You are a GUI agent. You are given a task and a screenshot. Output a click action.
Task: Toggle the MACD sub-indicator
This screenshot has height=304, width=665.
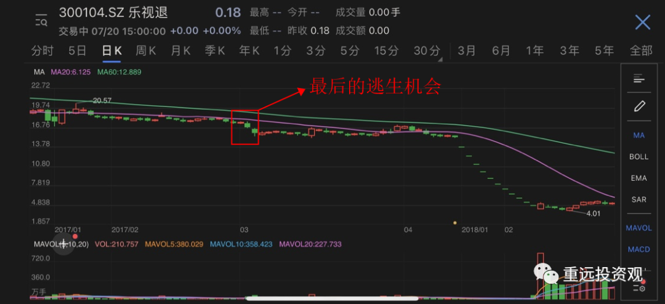click(639, 249)
